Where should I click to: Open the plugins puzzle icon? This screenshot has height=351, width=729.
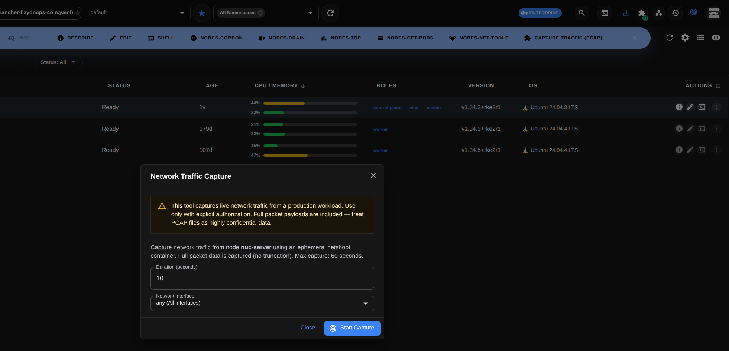[642, 13]
